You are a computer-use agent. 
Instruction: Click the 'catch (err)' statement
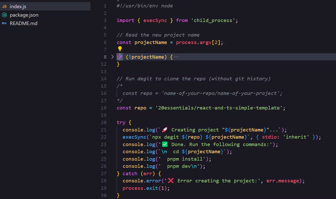pyautogui.click(x=138, y=174)
